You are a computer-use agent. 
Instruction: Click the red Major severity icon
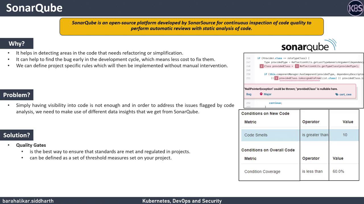pos(261,94)
